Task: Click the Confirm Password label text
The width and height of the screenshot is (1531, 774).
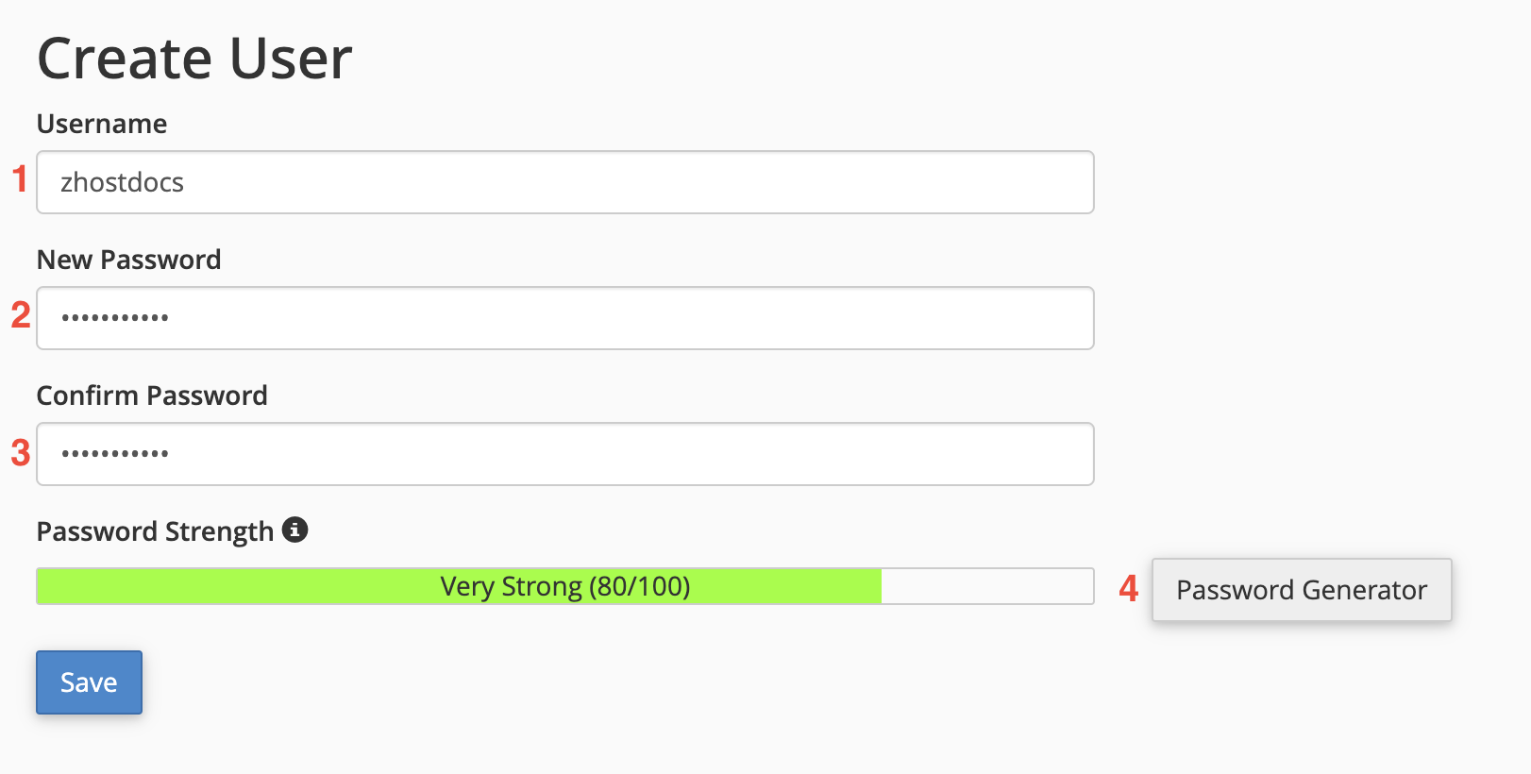Action: pos(152,395)
